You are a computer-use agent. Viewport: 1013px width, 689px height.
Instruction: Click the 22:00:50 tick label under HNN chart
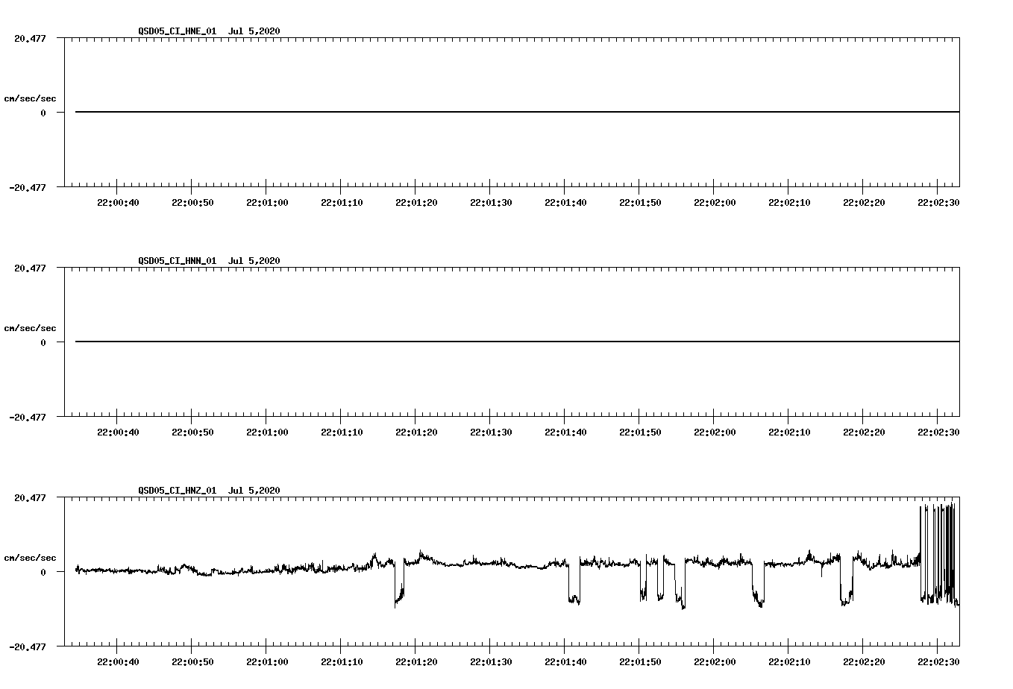pos(192,432)
